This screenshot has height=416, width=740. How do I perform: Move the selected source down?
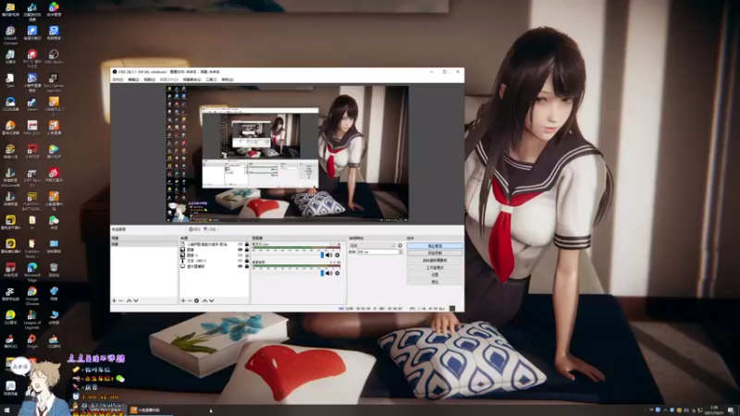point(212,300)
